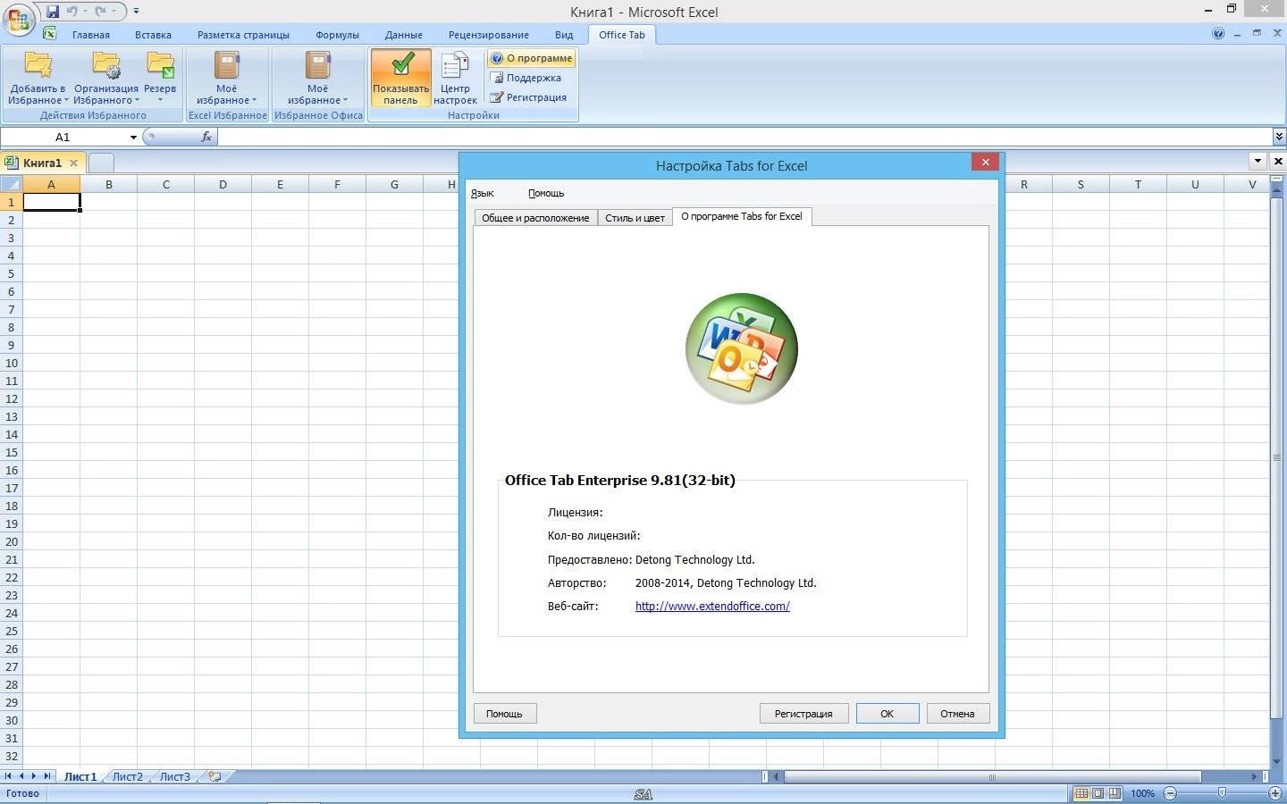
Task: Click the zoom slider handle
Action: tap(1222, 793)
